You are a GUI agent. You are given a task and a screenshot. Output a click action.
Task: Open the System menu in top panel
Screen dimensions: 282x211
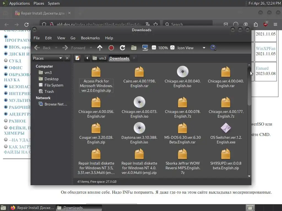coord(54,3)
